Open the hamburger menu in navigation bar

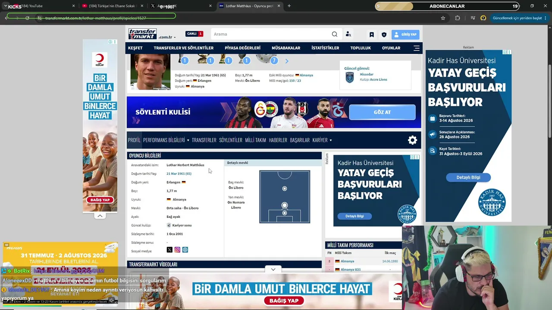tap(417, 48)
